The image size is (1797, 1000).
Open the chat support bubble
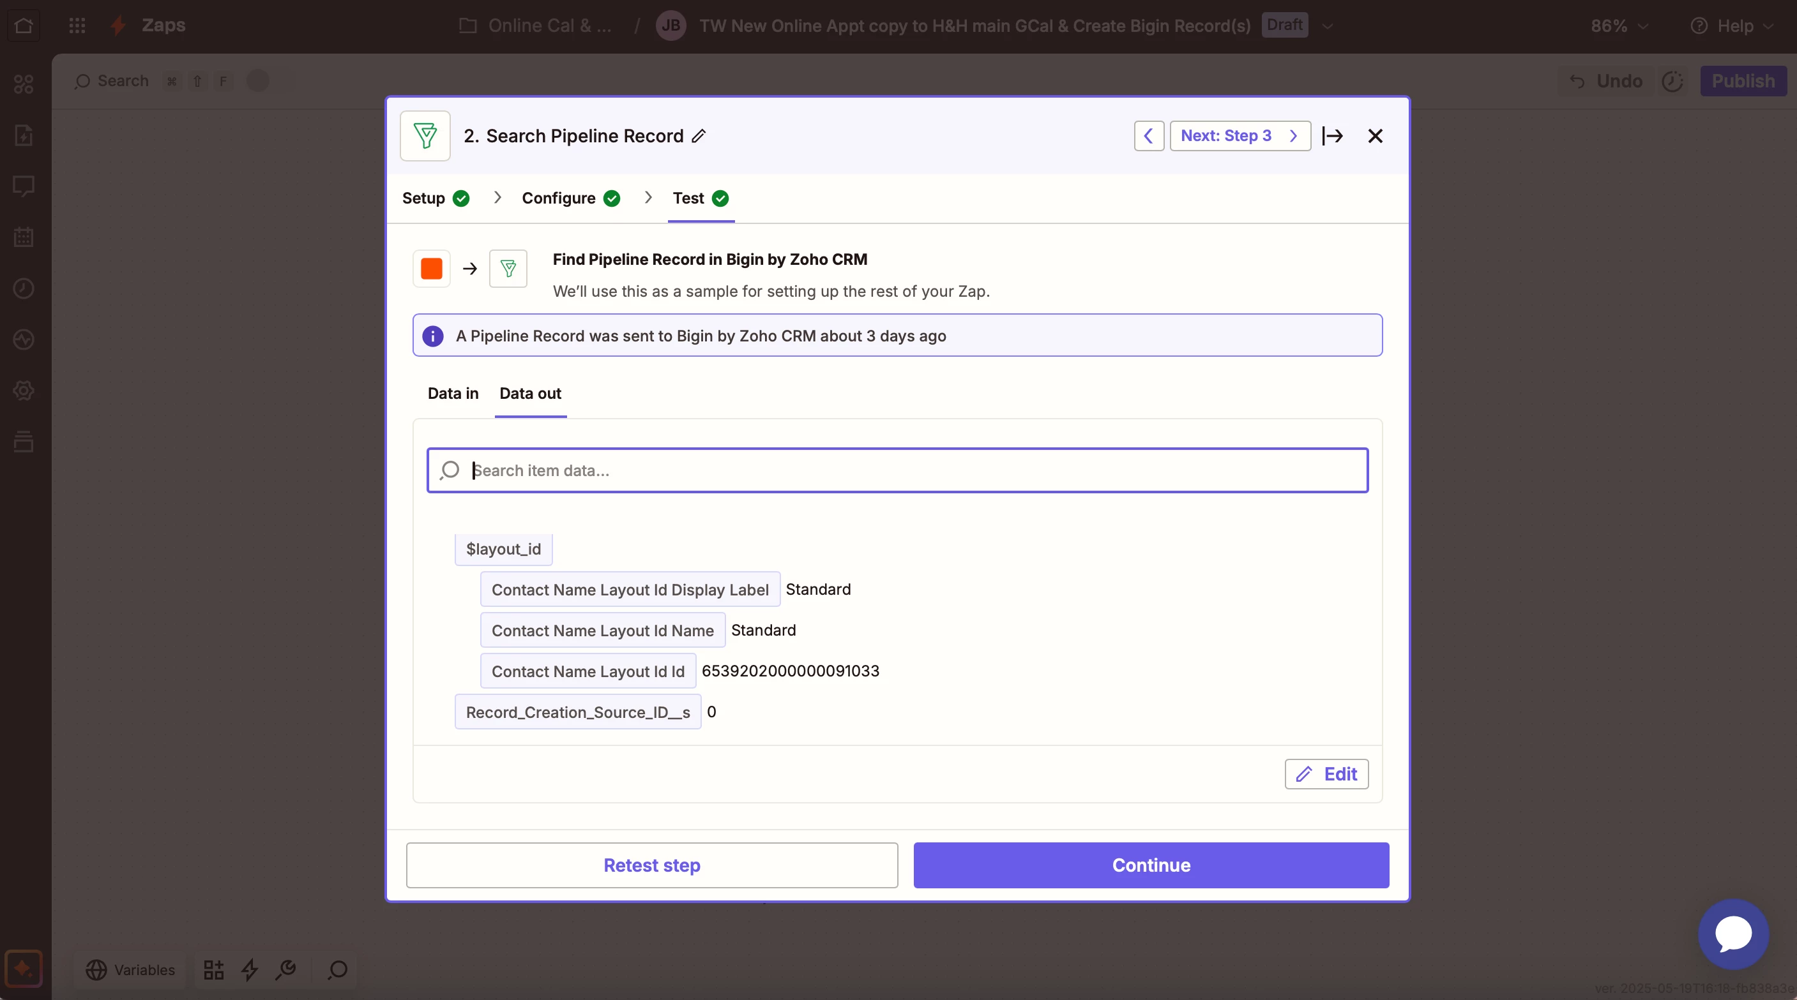1733,934
